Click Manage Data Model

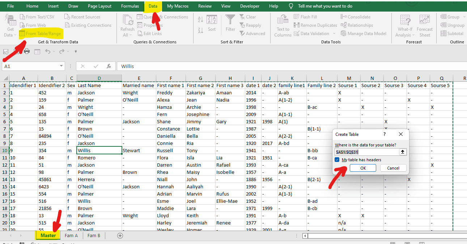click(364, 34)
